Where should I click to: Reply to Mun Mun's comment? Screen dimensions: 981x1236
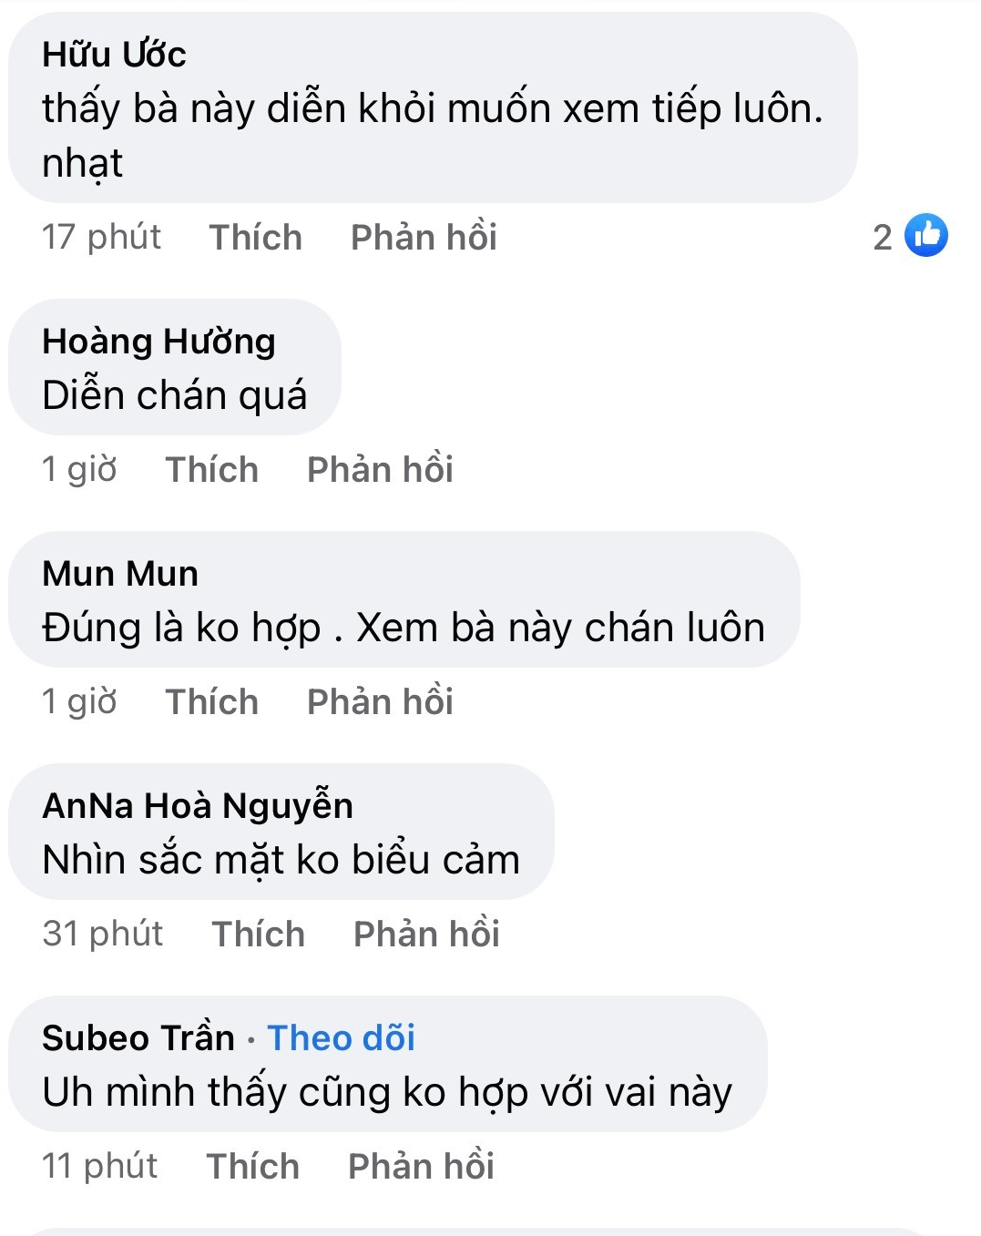pos(380,702)
